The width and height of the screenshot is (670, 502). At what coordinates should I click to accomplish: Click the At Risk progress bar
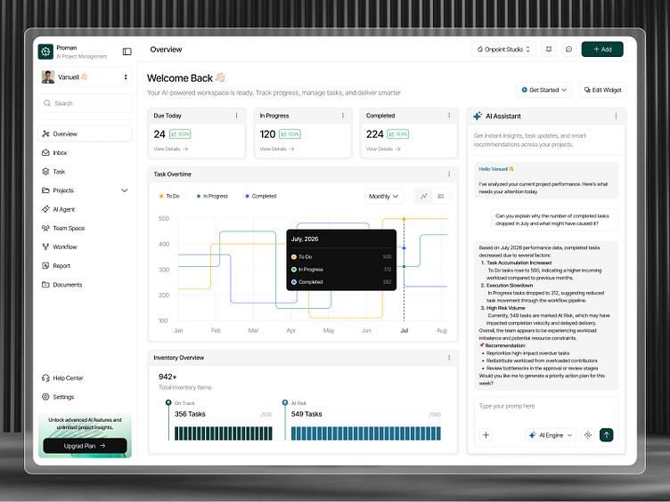(366, 433)
